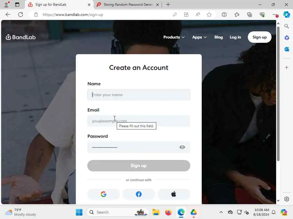
Task: Open Google Drive from the taskbar
Action: (194, 212)
